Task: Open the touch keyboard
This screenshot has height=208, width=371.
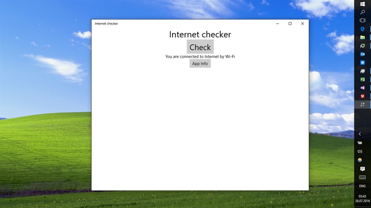Action: 362,177
